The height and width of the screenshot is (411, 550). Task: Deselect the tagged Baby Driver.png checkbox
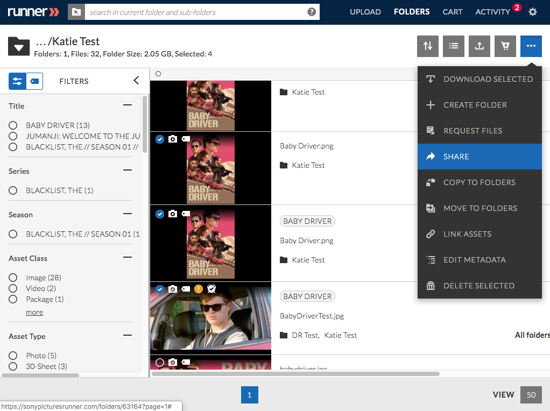pyautogui.click(x=160, y=214)
